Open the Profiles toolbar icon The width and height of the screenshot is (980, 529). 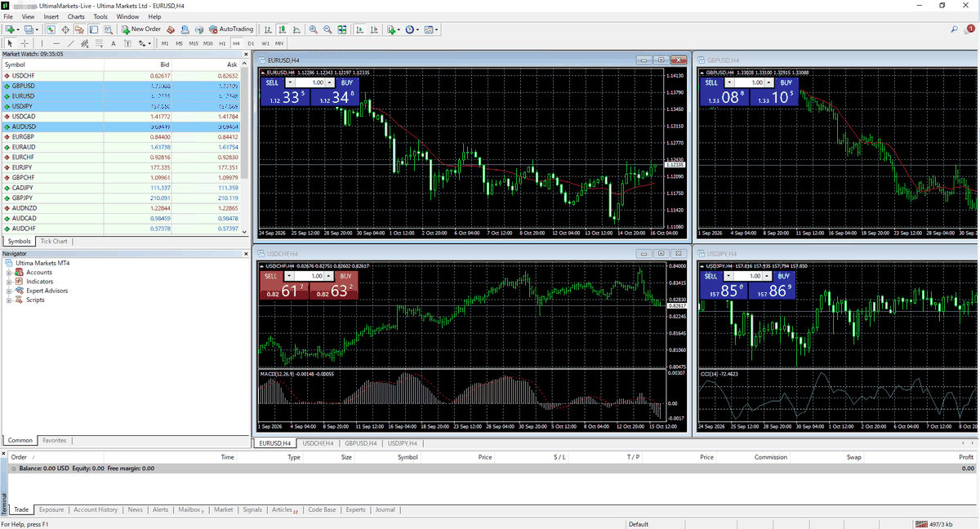[x=28, y=29]
